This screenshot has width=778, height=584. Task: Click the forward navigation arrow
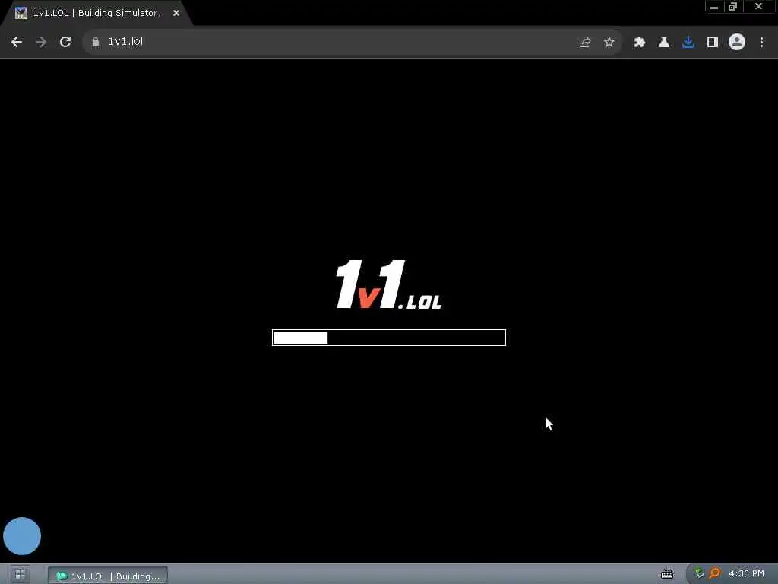(x=41, y=43)
